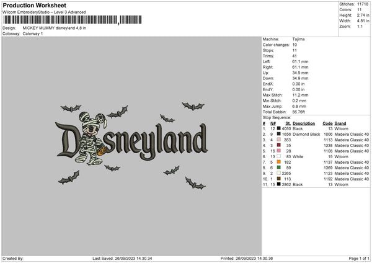Select the Machine value Tajima
This screenshot has height=263, width=372.
pyautogui.click(x=298, y=39)
